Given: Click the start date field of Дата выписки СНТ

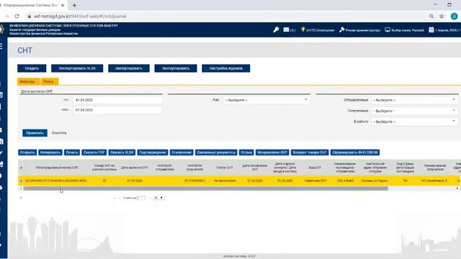Looking at the screenshot, I should (117, 100).
